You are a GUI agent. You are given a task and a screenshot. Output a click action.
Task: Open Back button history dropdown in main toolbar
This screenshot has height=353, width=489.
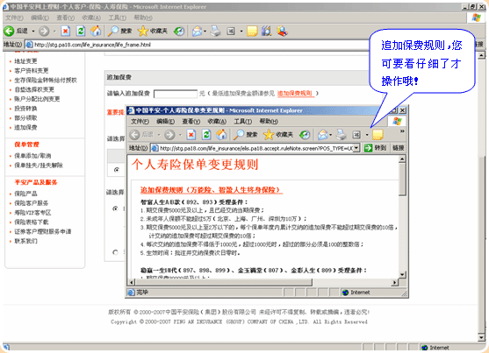tap(33, 32)
